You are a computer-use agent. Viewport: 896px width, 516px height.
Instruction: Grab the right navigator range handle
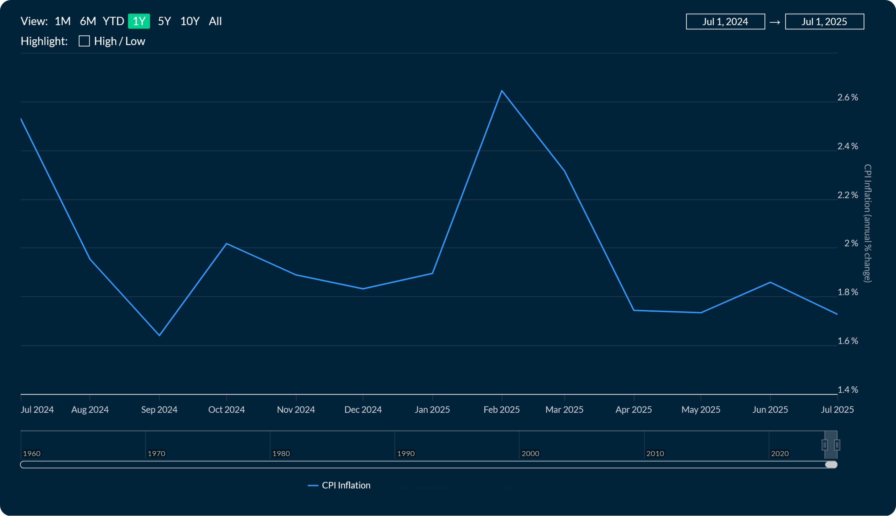coord(837,445)
